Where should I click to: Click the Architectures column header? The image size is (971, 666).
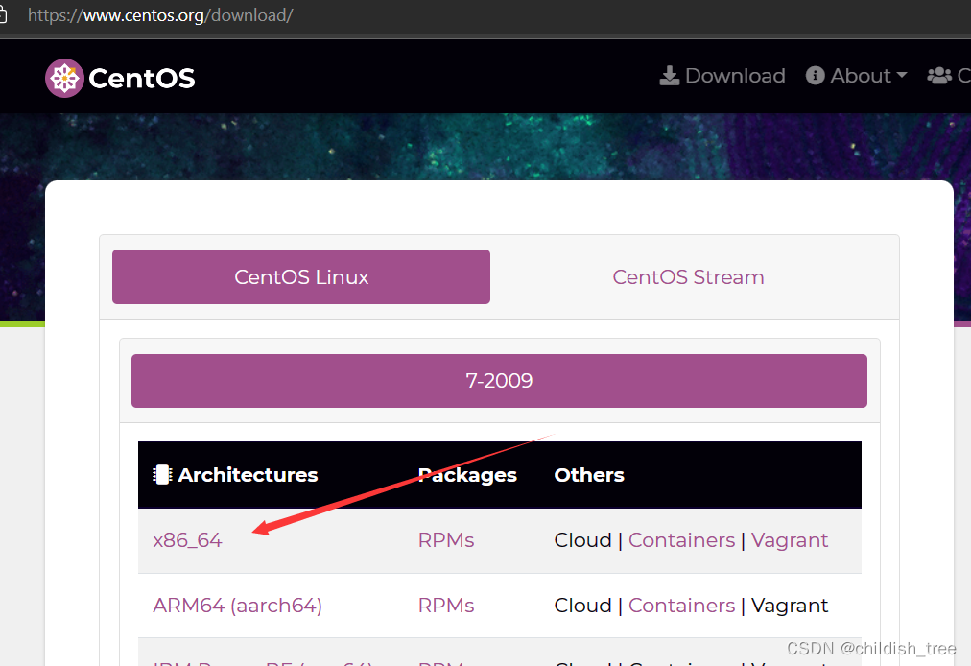pyautogui.click(x=248, y=475)
